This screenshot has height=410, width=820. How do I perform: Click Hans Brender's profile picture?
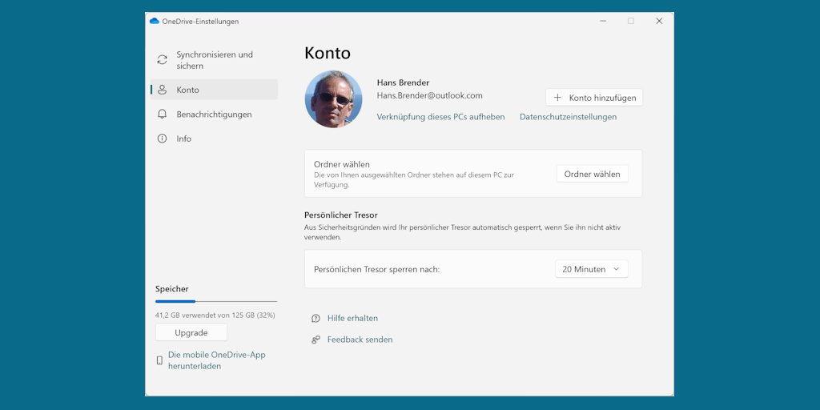click(333, 99)
